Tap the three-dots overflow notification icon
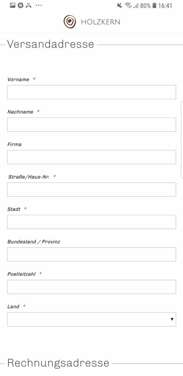 (x=39, y=5)
